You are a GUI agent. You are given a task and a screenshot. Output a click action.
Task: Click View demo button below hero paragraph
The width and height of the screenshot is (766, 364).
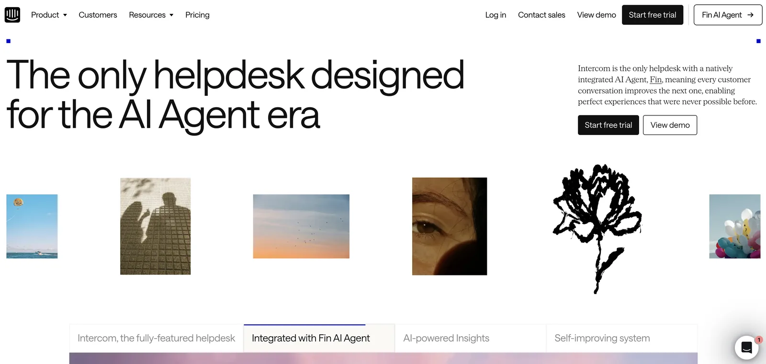click(x=670, y=125)
